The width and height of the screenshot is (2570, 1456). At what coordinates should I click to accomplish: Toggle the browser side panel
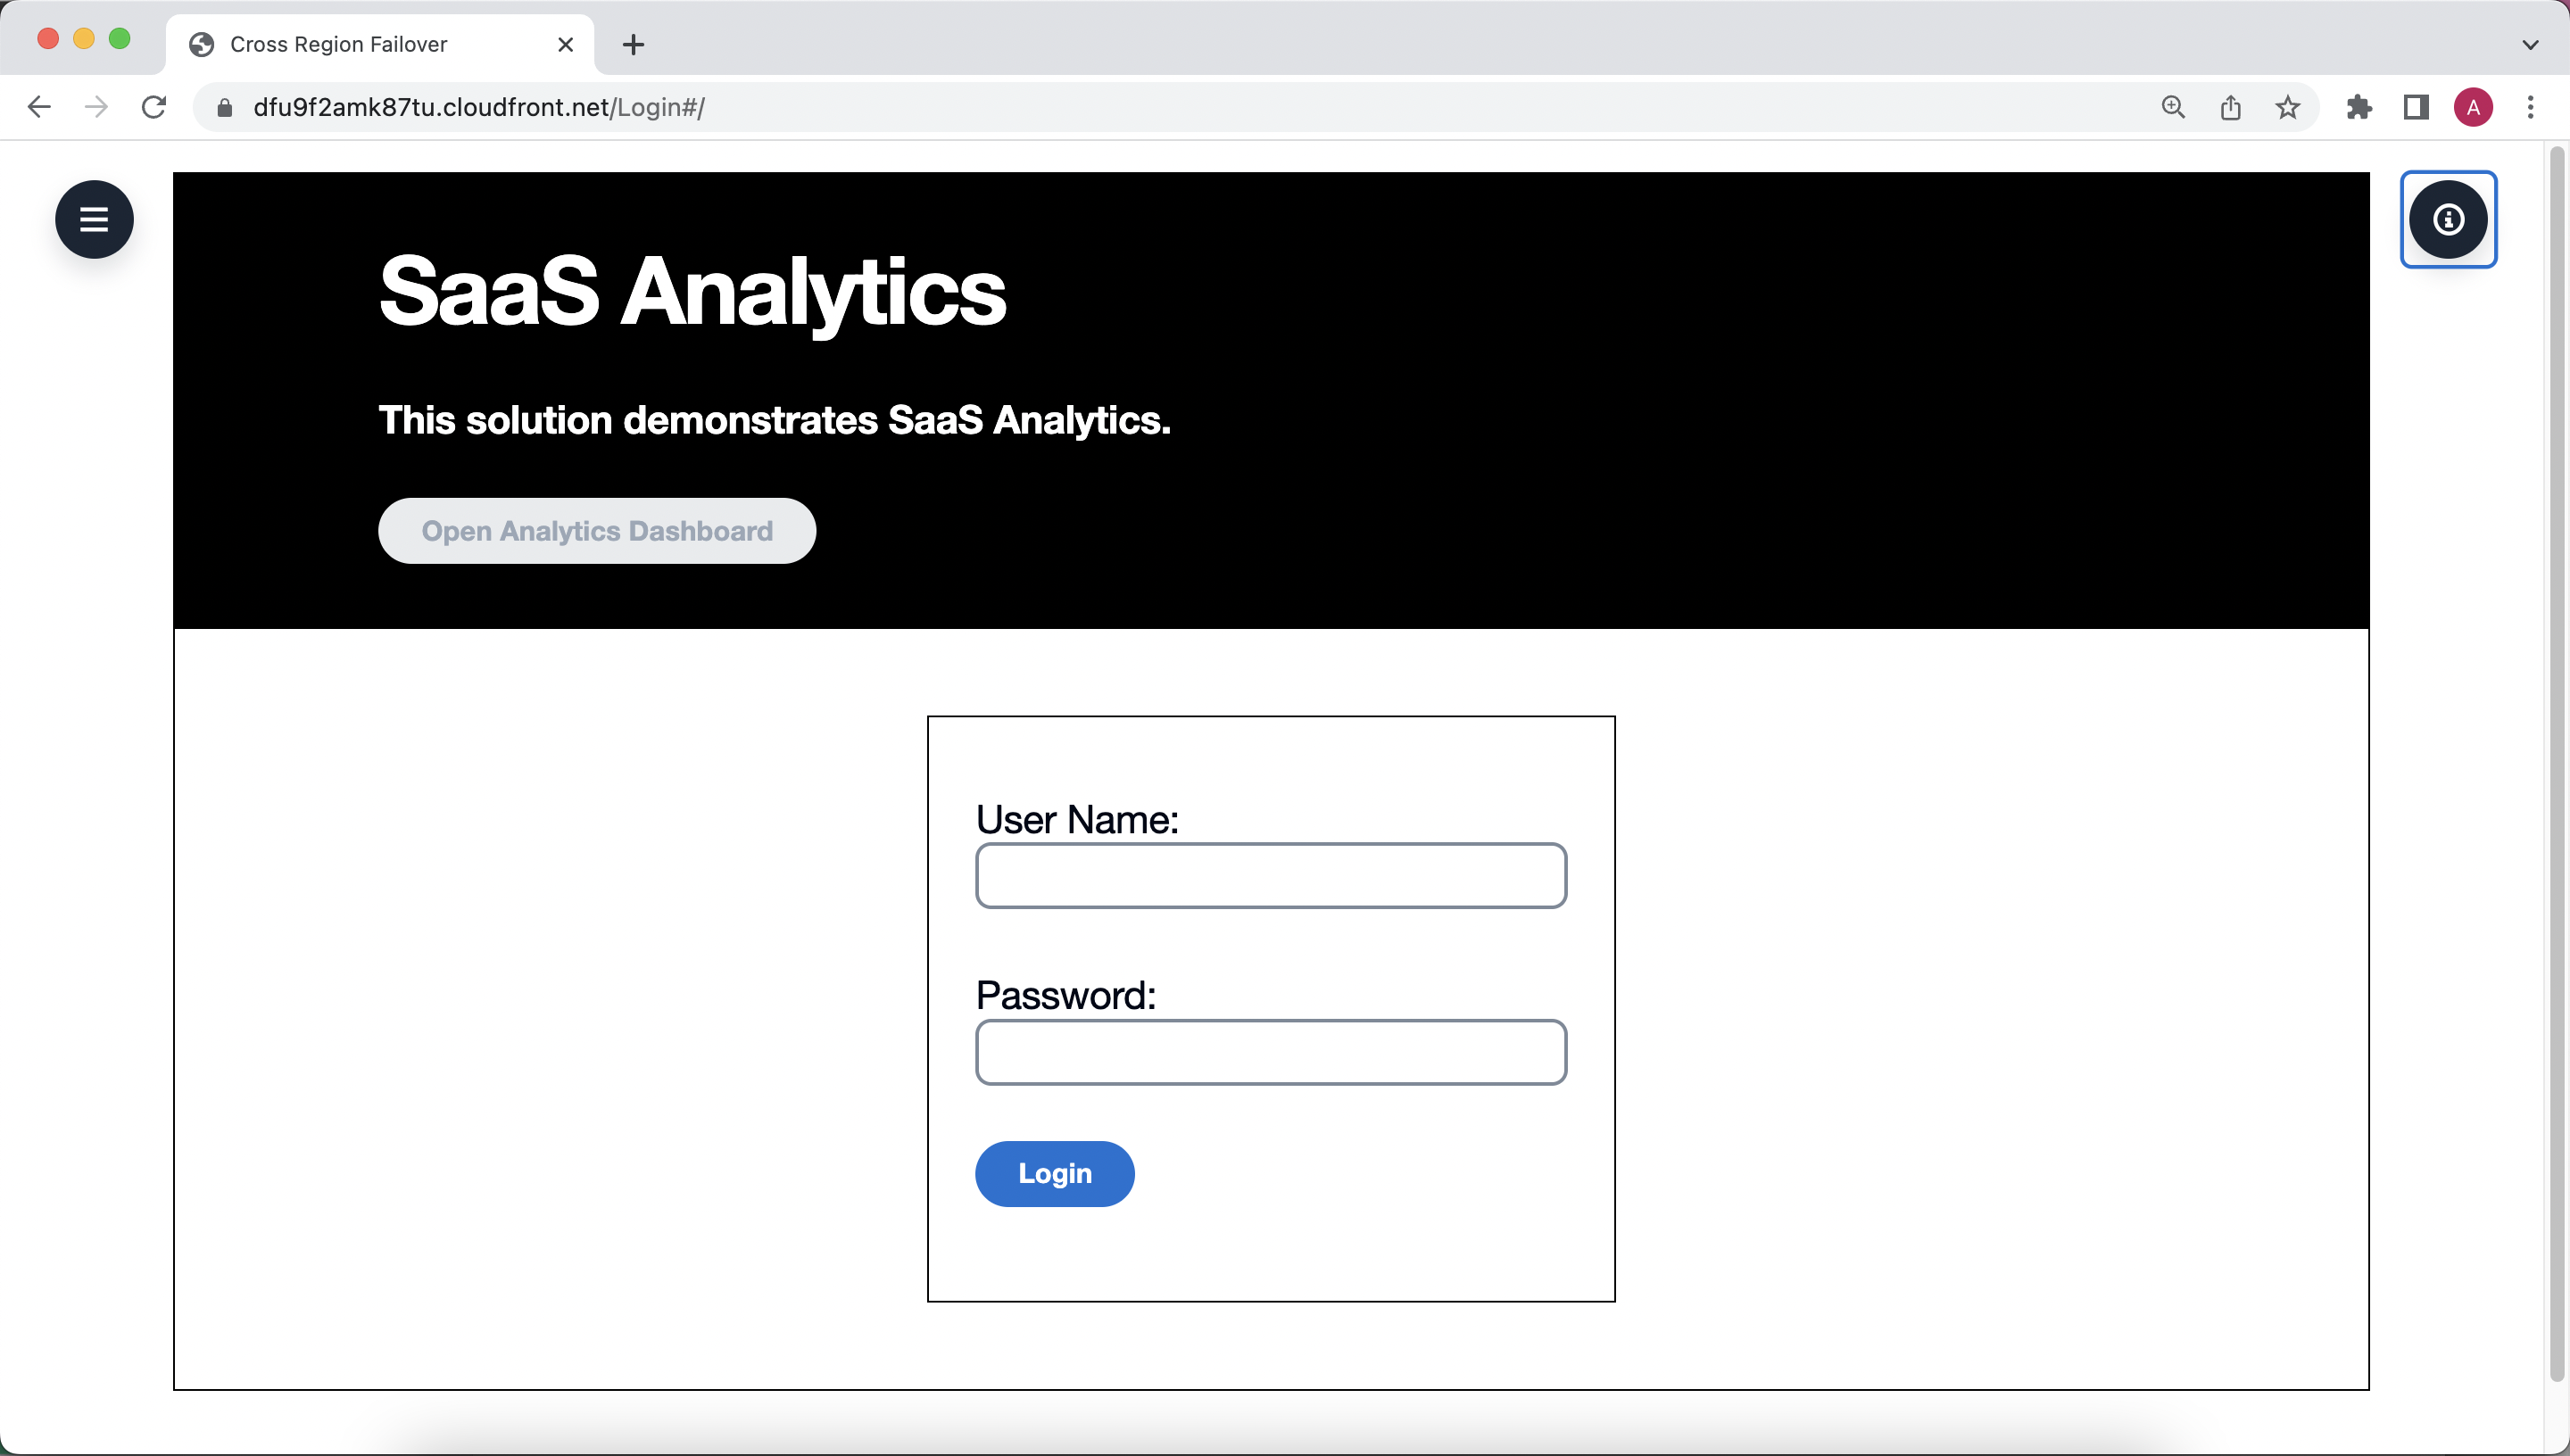(x=2416, y=107)
